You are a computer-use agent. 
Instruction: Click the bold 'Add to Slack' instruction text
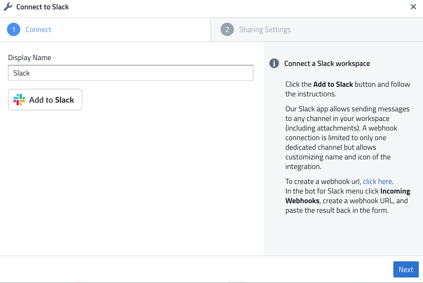pos(333,84)
